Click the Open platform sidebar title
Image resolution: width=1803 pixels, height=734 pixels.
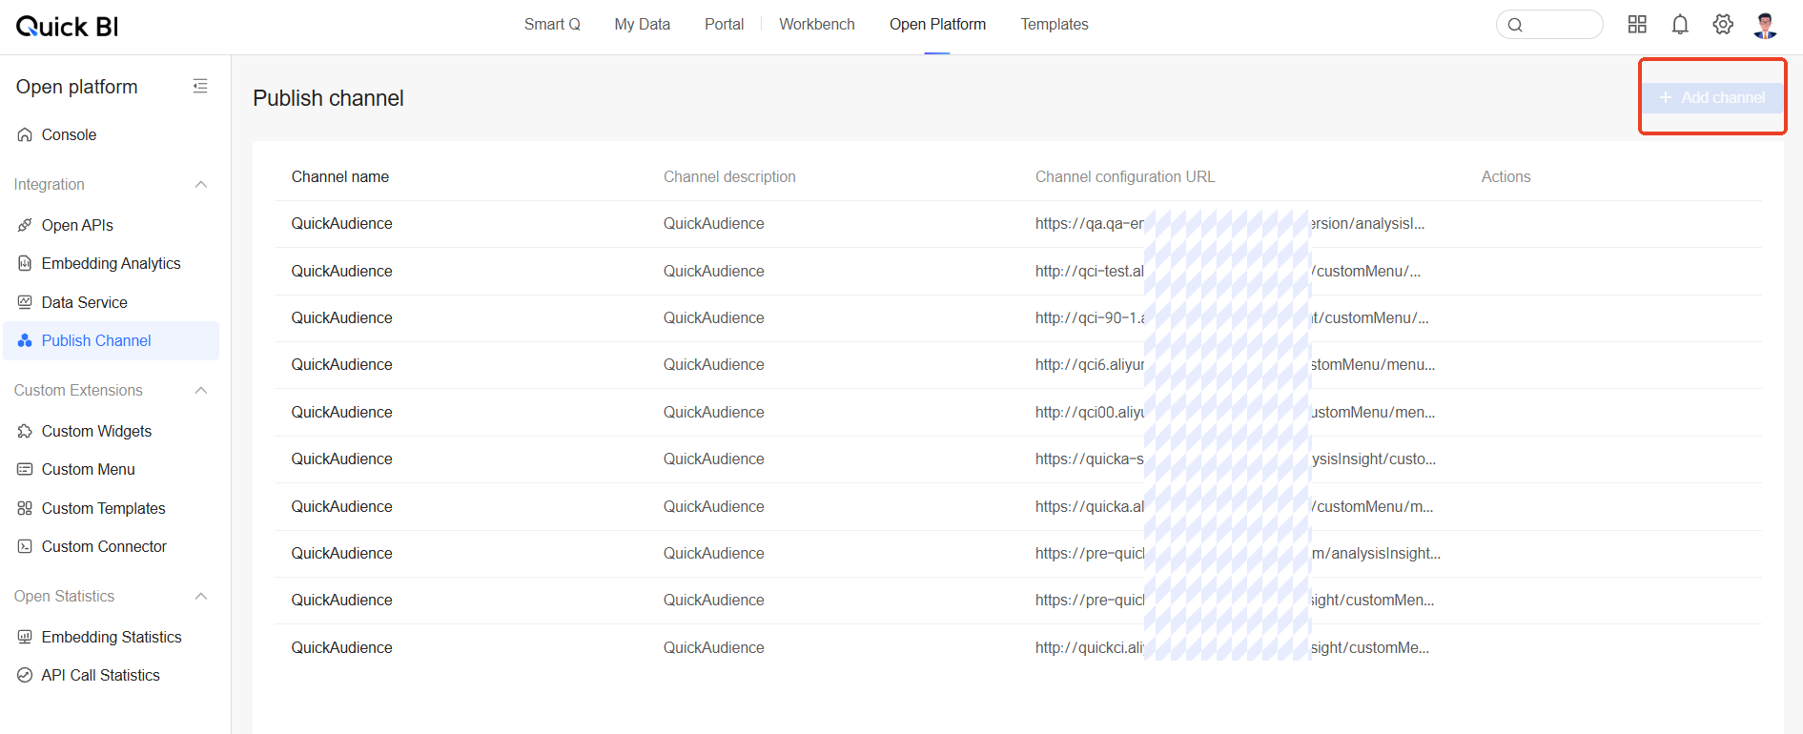[77, 87]
